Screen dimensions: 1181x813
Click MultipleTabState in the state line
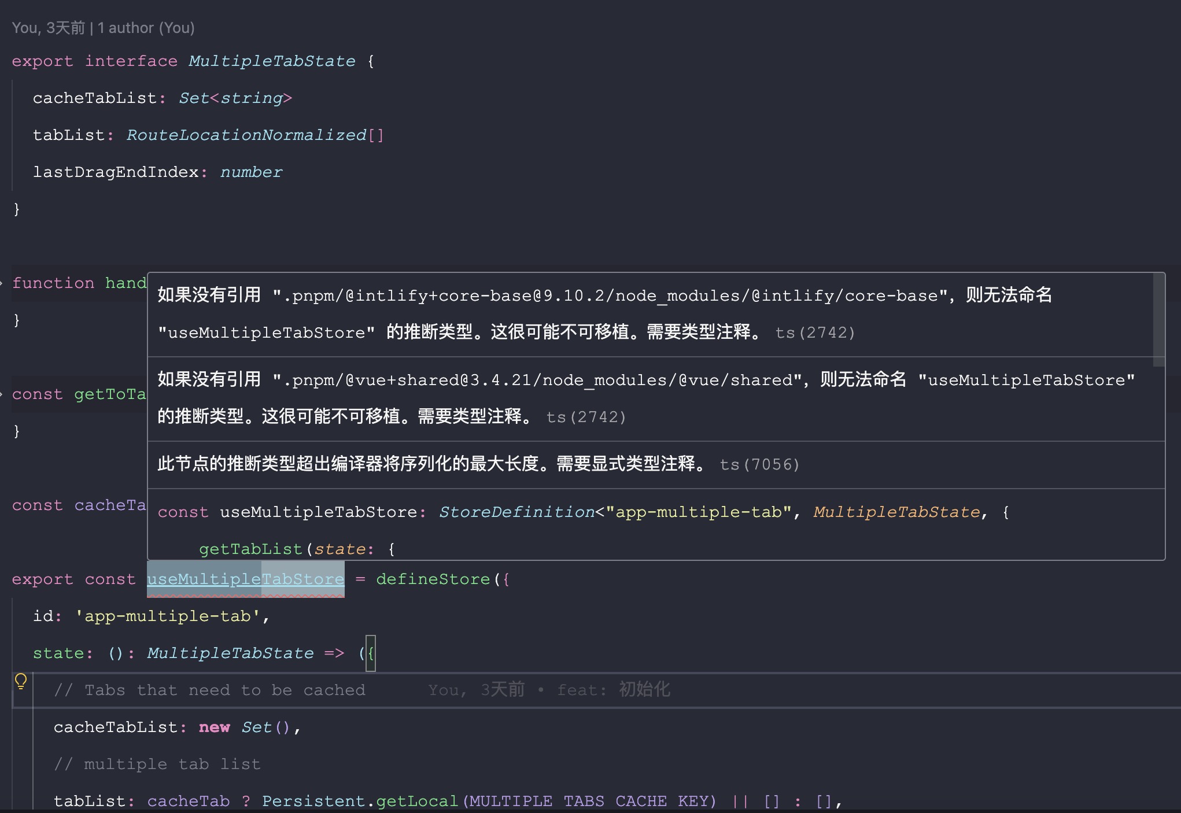[x=230, y=653]
